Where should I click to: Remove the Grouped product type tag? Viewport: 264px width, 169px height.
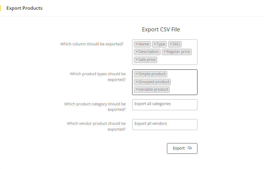click(136, 82)
